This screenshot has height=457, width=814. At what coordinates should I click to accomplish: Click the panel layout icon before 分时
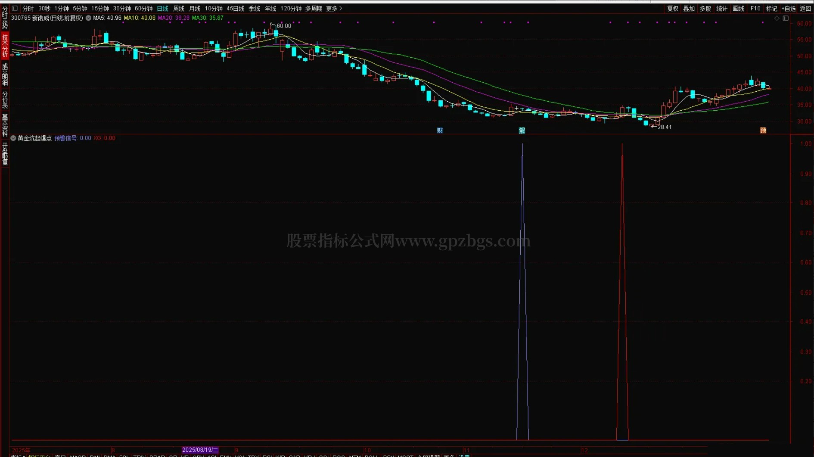pyautogui.click(x=15, y=8)
